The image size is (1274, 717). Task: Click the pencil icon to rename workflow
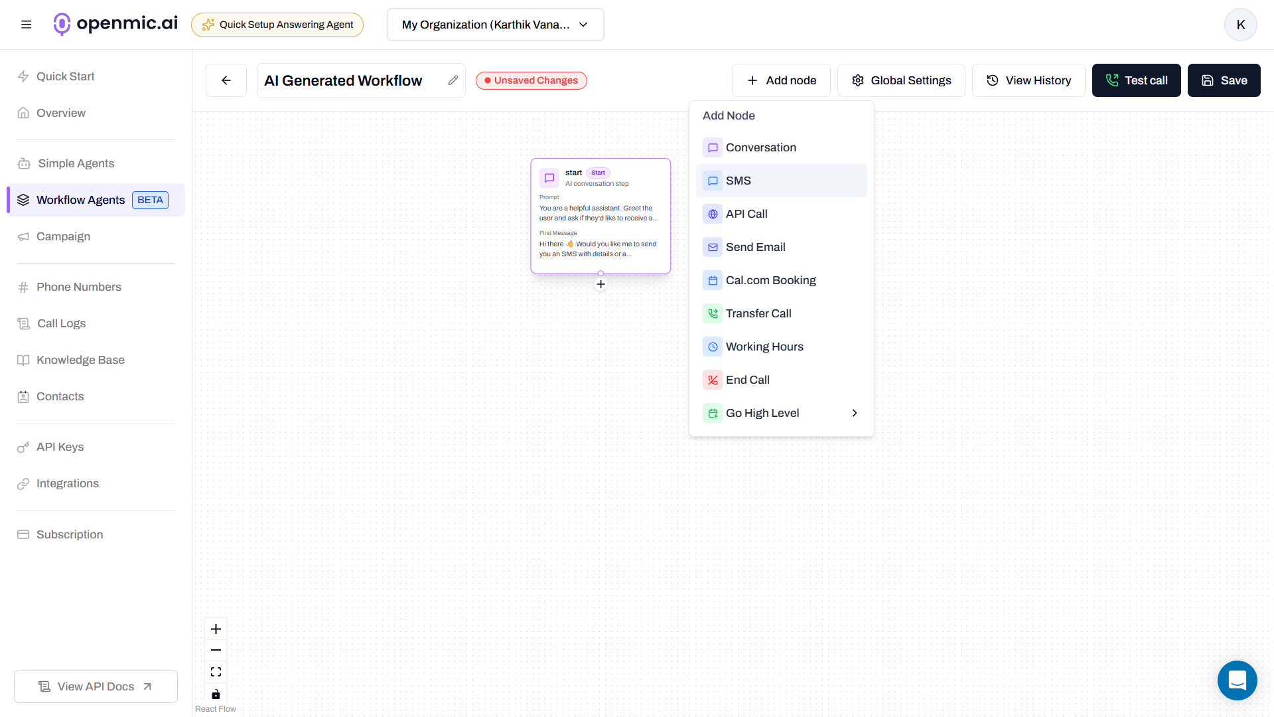click(453, 80)
